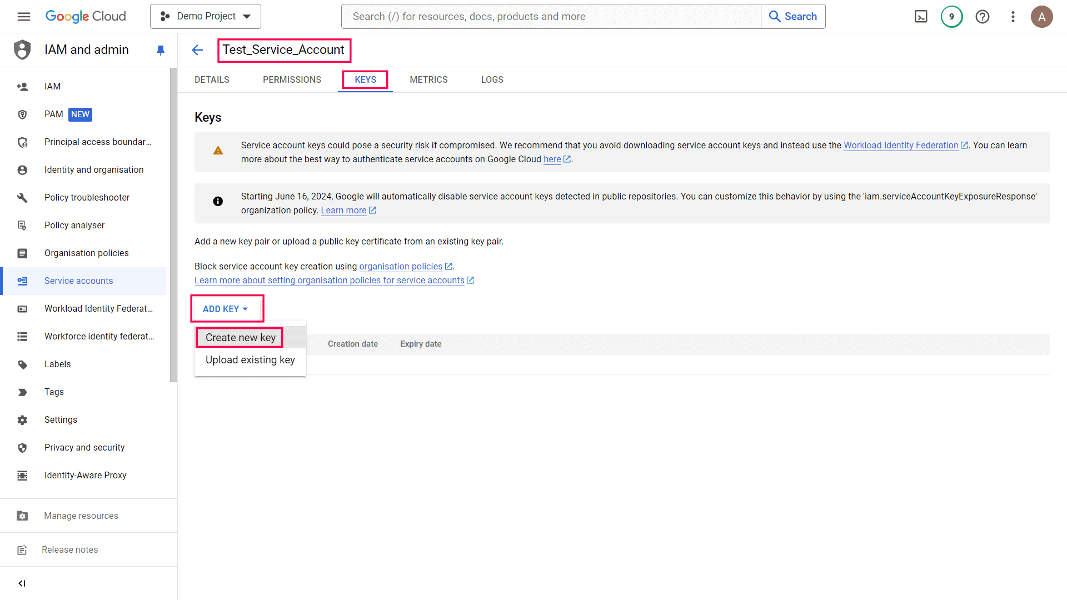Open the Tags sidebar item

coord(54,392)
